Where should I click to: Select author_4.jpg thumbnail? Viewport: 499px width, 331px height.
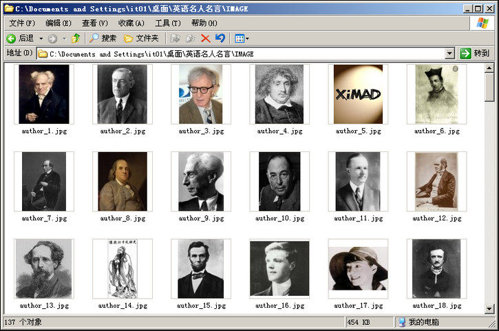pyautogui.click(x=279, y=94)
